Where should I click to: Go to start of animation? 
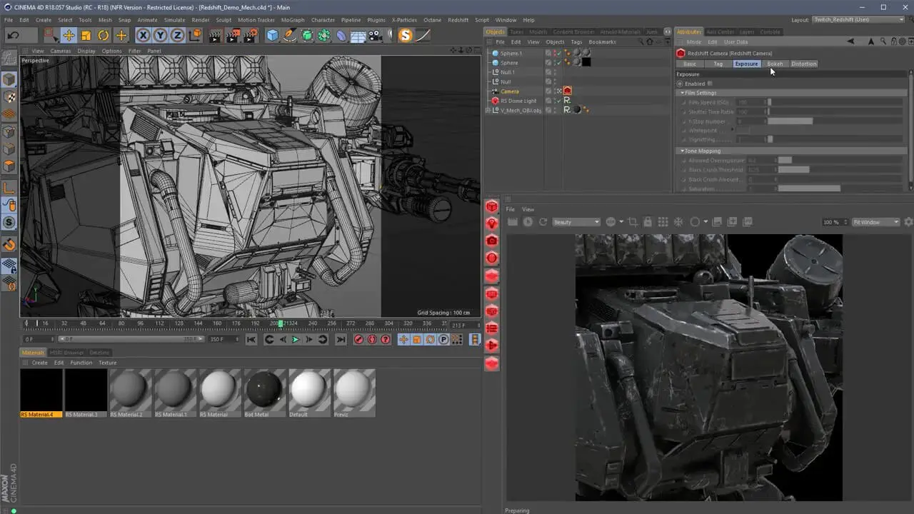click(251, 340)
